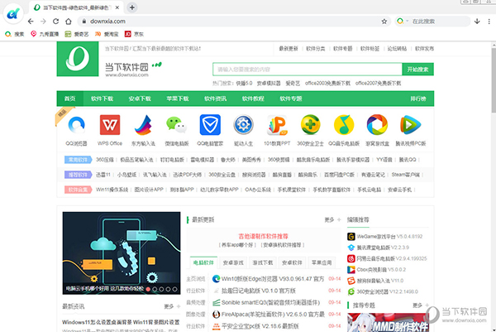Viewport: 496px width, 332px height.
Task: Open the 360压缩 link in 常用软件
Action: coord(105,160)
